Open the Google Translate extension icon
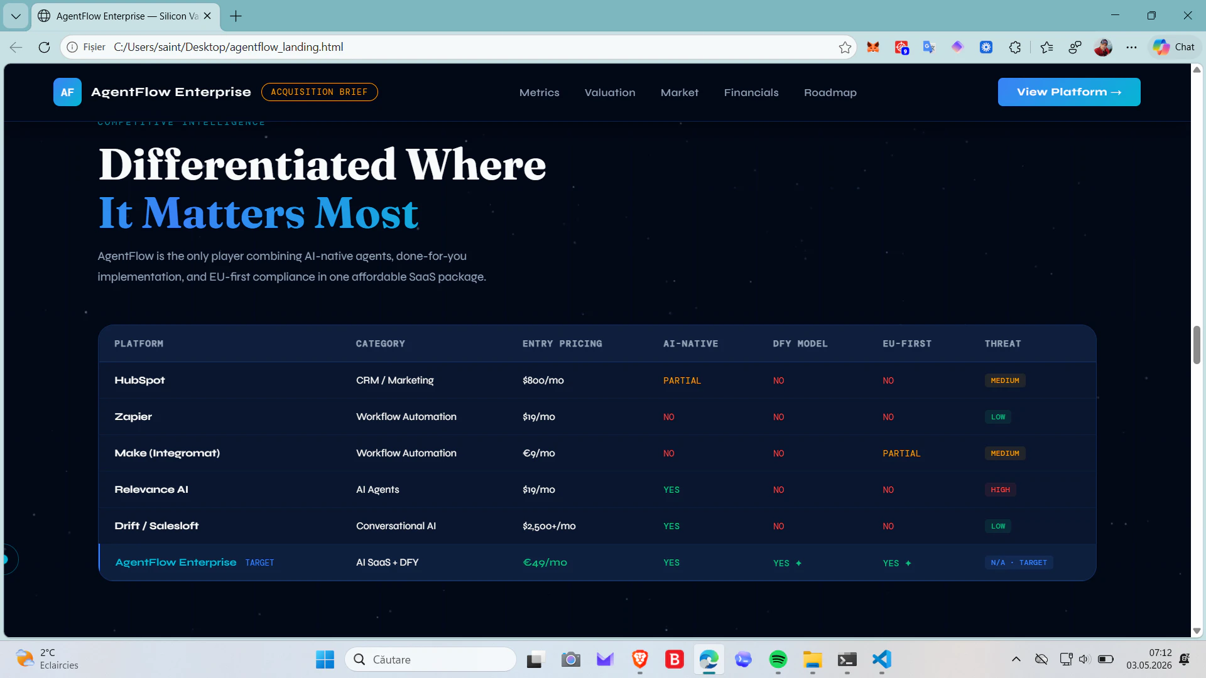1206x678 pixels. click(929, 47)
